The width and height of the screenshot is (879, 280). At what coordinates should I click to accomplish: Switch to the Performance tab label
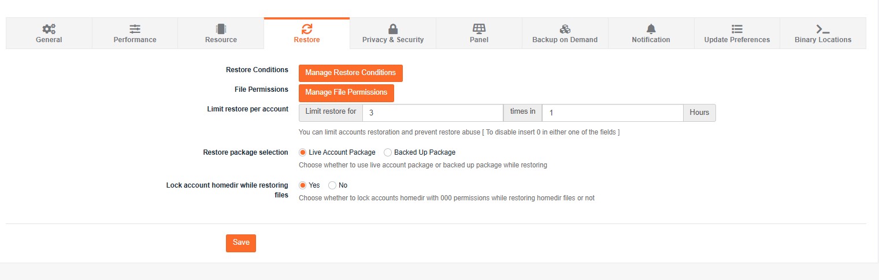[x=135, y=40]
